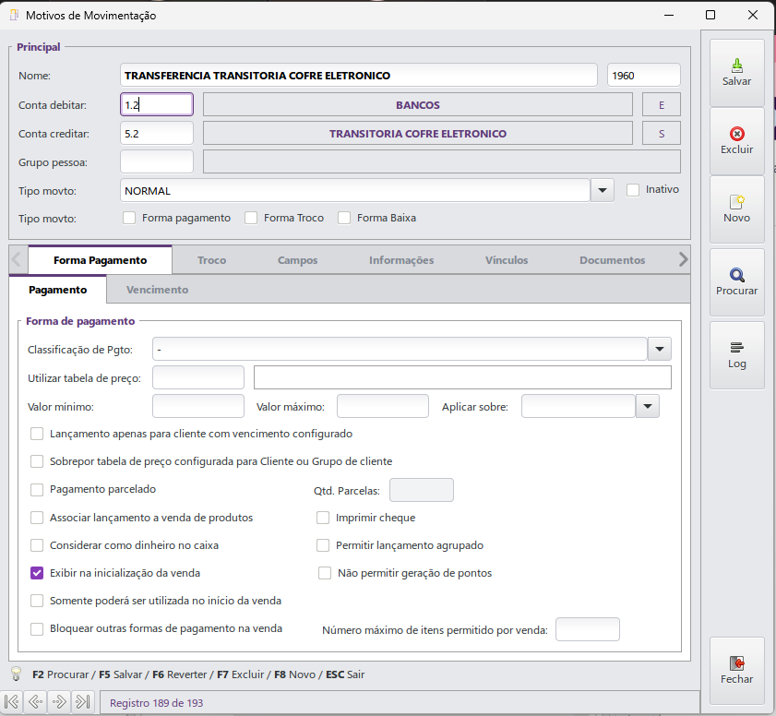Open the Classificação de Pgto dropdown
Viewport: 776px width, 716px height.
point(659,350)
